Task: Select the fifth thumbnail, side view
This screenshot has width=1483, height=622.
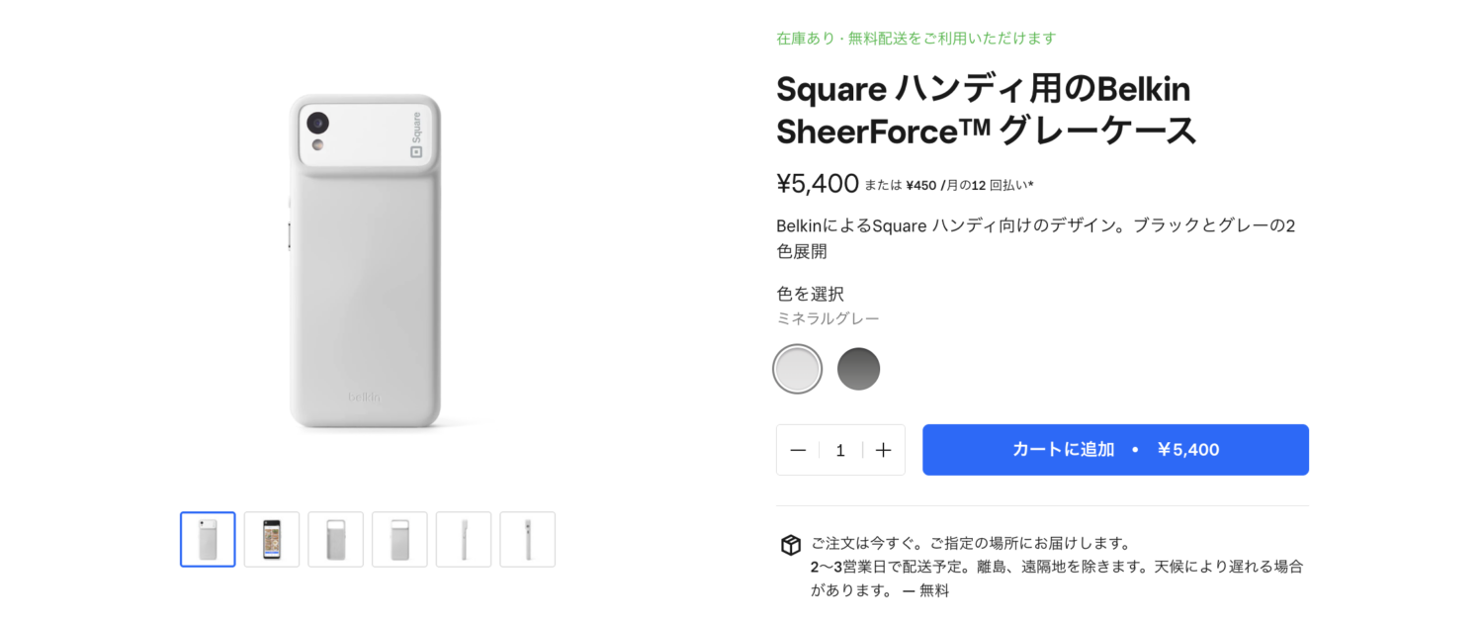Action: [x=464, y=539]
